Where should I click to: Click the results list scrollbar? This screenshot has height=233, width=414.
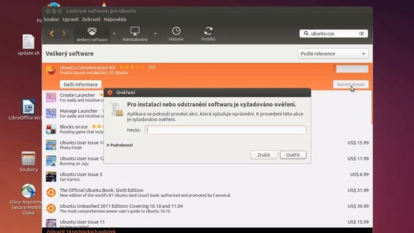tap(371, 107)
